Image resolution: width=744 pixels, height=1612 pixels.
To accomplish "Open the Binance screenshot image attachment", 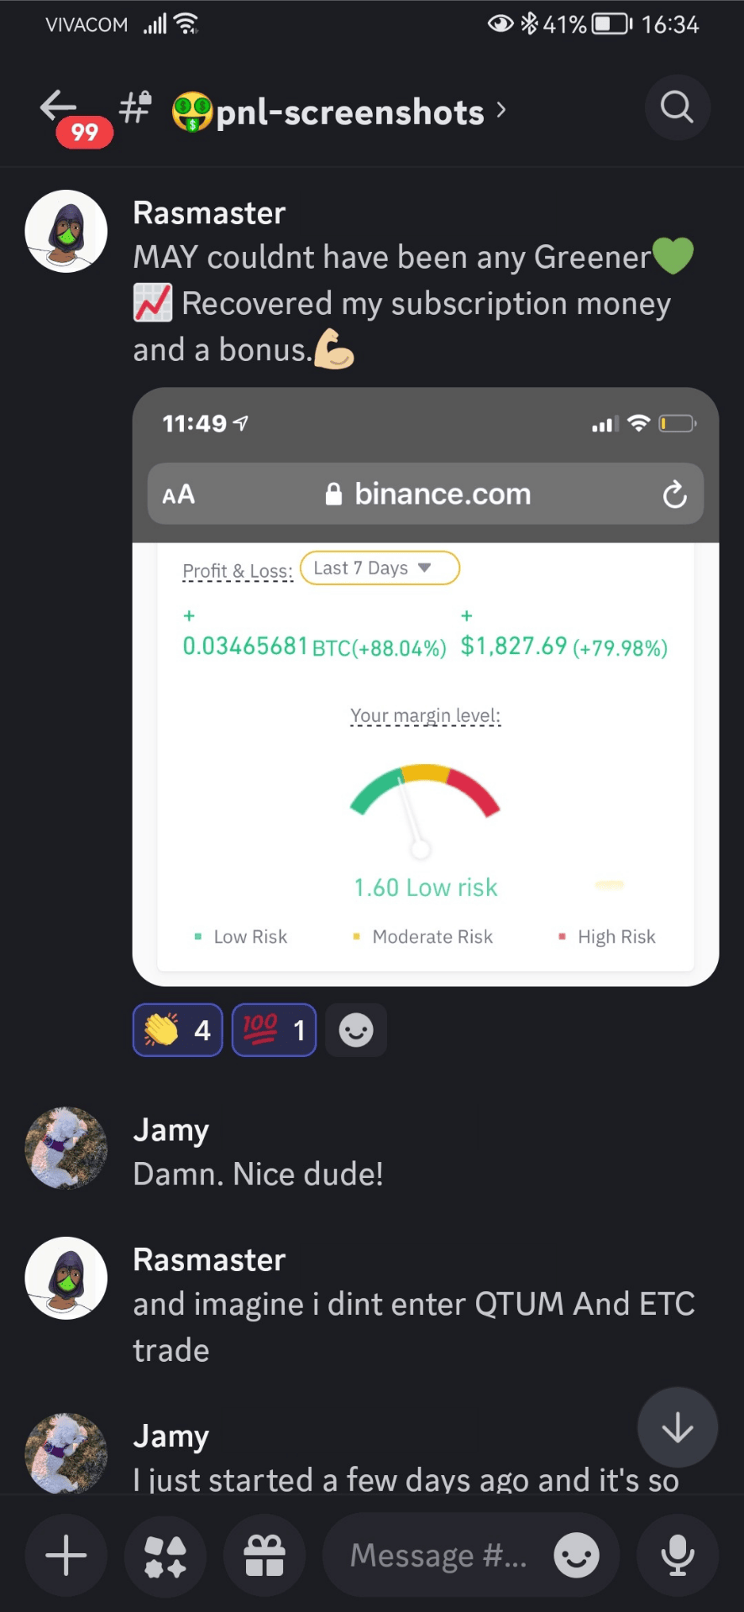I will pos(426,687).
